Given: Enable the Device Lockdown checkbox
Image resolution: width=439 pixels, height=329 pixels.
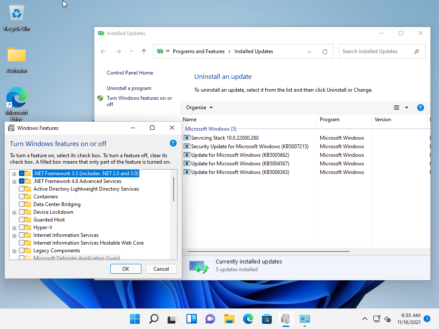Looking at the screenshot, I should point(21,212).
